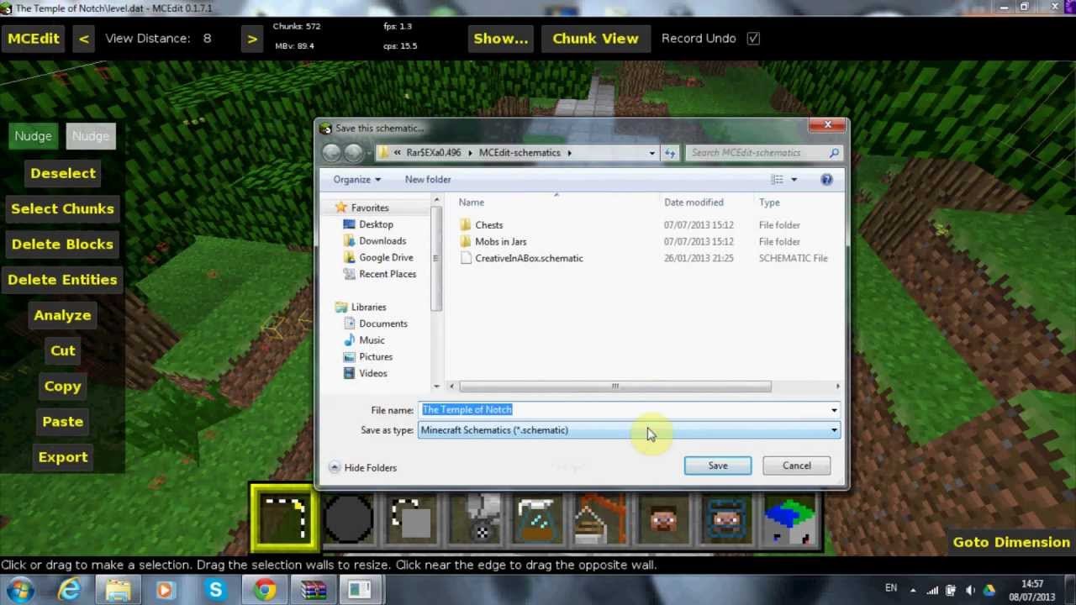The height and width of the screenshot is (605, 1076).
Task: Open Google Chrome from taskbar
Action: (x=265, y=590)
